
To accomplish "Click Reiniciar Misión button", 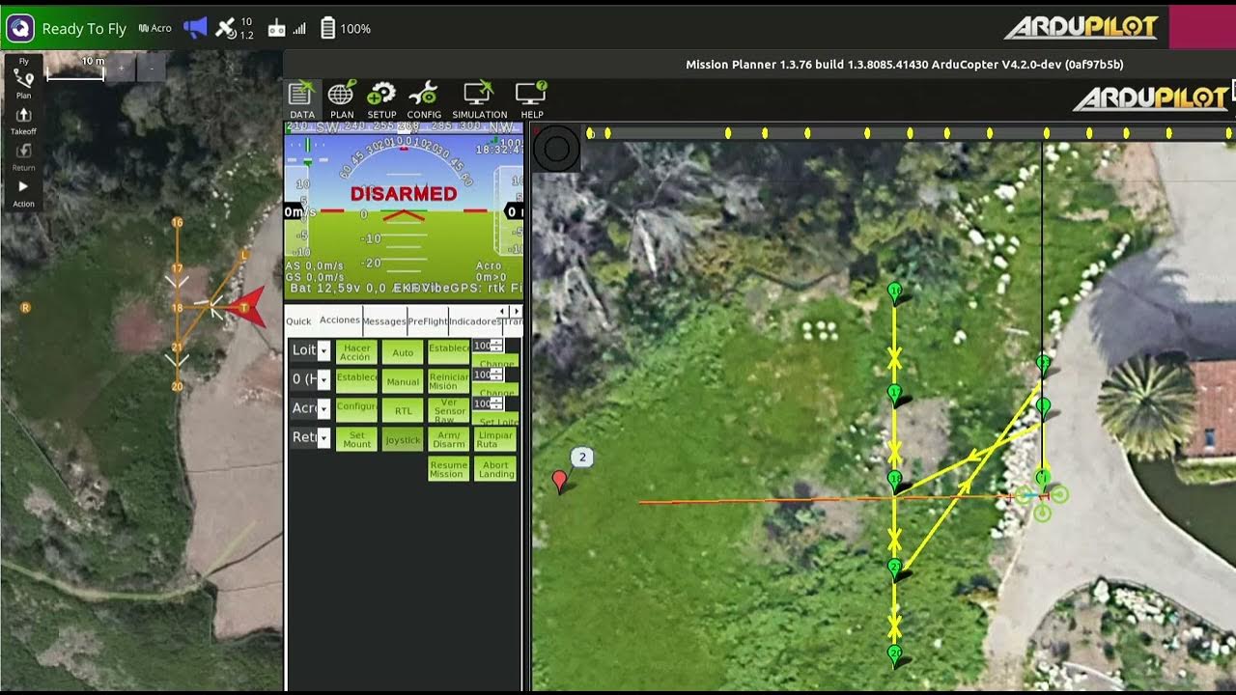I will [448, 381].
